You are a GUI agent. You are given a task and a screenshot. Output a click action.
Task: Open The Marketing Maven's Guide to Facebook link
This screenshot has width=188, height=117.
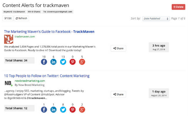[x=49, y=32]
